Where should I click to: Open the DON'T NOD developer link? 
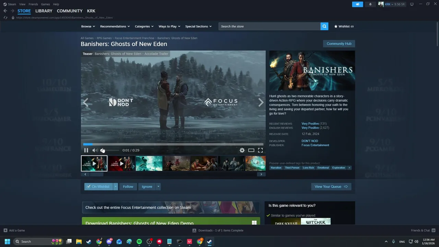310,141
